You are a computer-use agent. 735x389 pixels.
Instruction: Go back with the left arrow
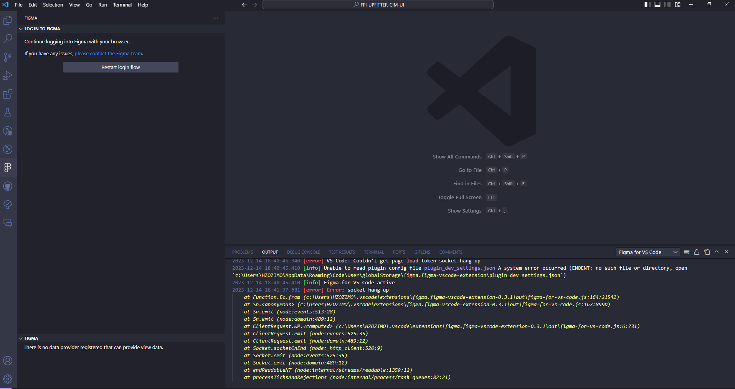pos(244,5)
